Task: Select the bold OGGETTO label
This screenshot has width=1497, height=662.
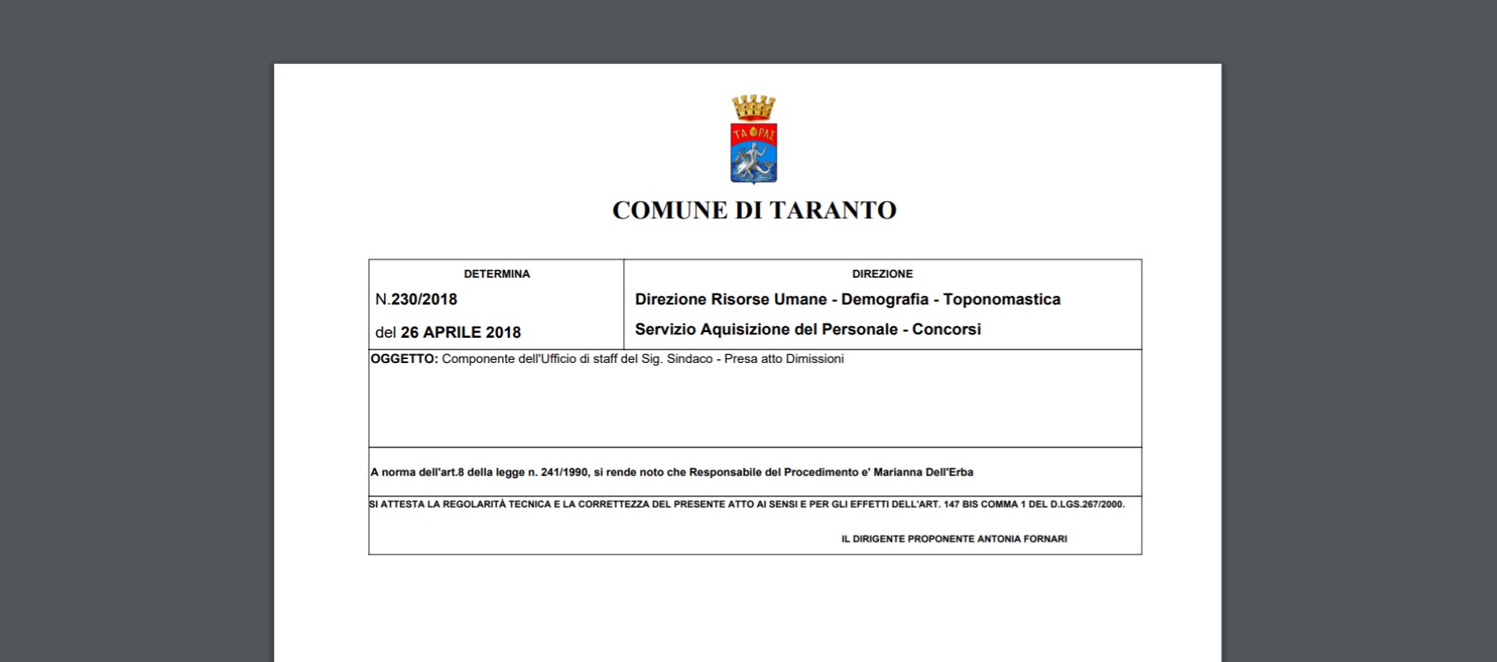Action: tap(404, 359)
